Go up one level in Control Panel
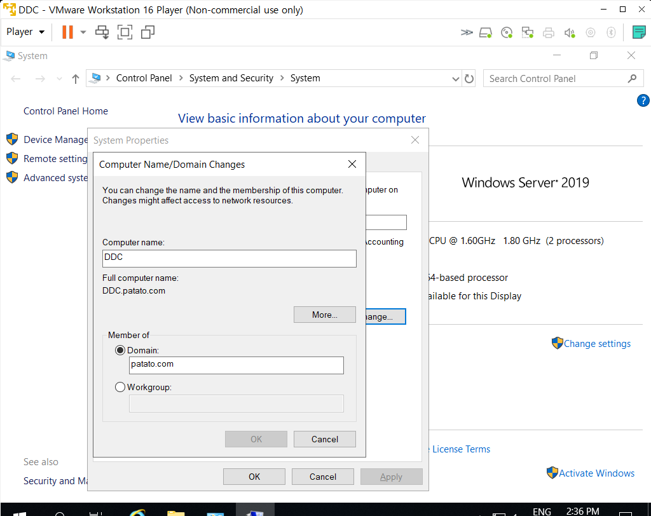The height and width of the screenshot is (516, 651). click(x=75, y=78)
